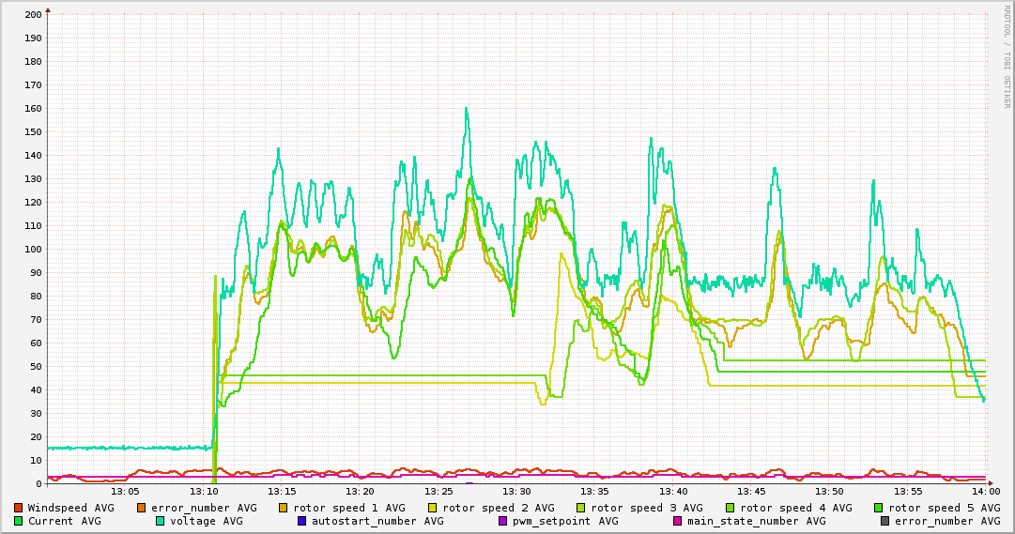The image size is (1015, 534).
Task: Select the voltage AVG legend label
Action: [207, 521]
